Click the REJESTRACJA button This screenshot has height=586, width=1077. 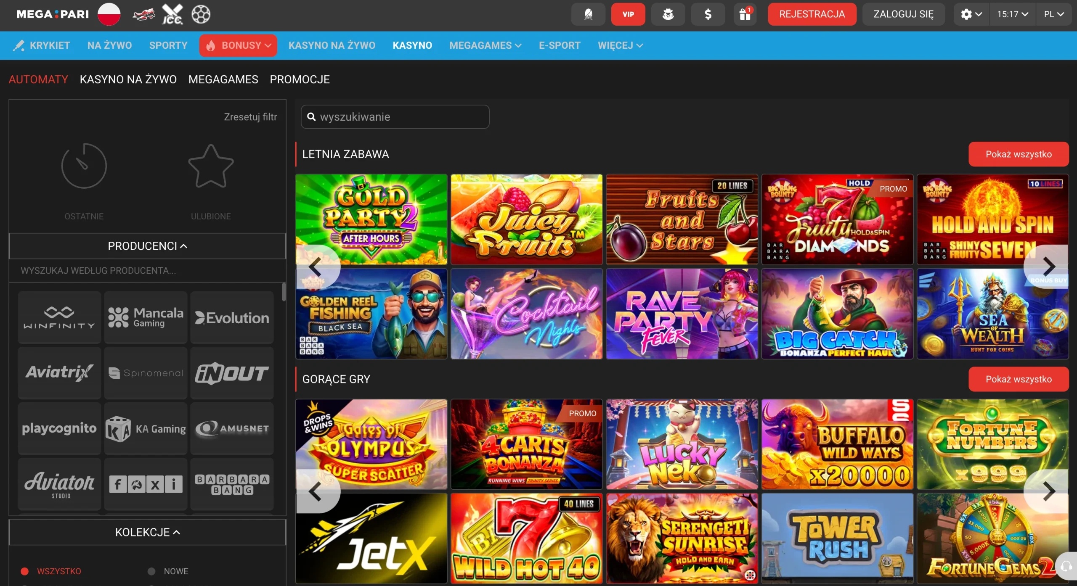click(812, 14)
